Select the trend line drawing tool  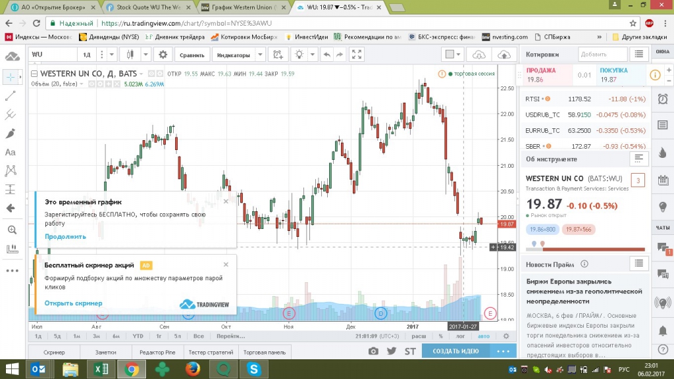pyautogui.click(x=11, y=95)
